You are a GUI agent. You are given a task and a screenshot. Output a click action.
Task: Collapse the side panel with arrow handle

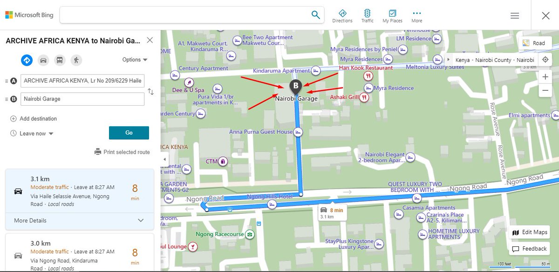pos(164,159)
